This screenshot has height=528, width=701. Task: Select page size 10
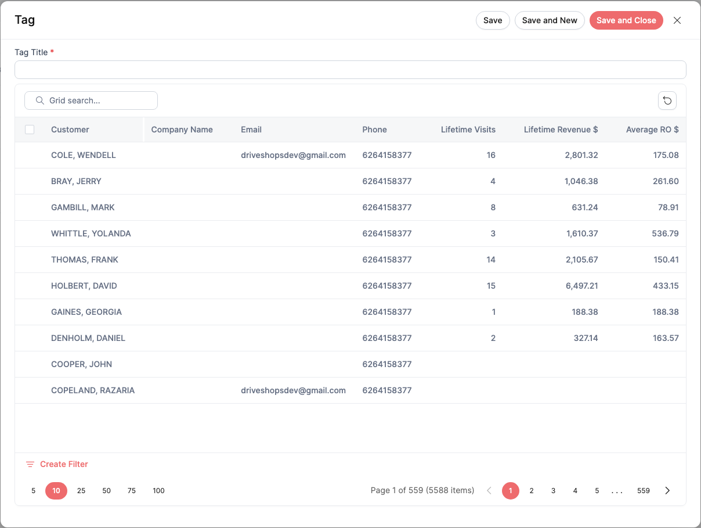click(56, 491)
